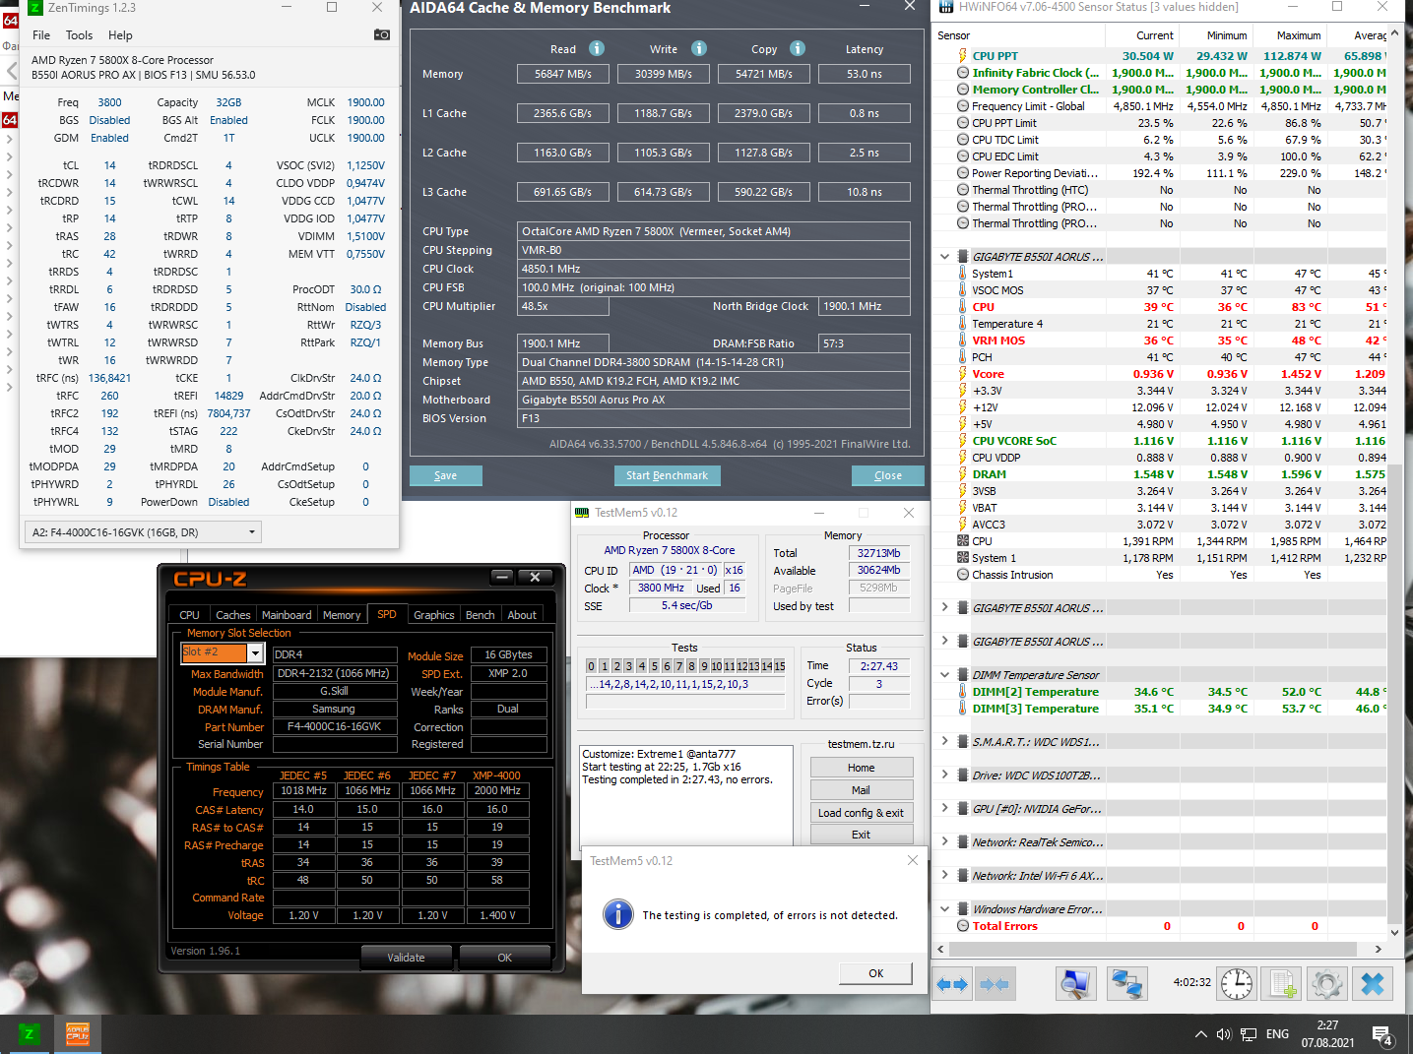Expand the GPU NVIDIA GeForce sensor group

click(x=945, y=809)
